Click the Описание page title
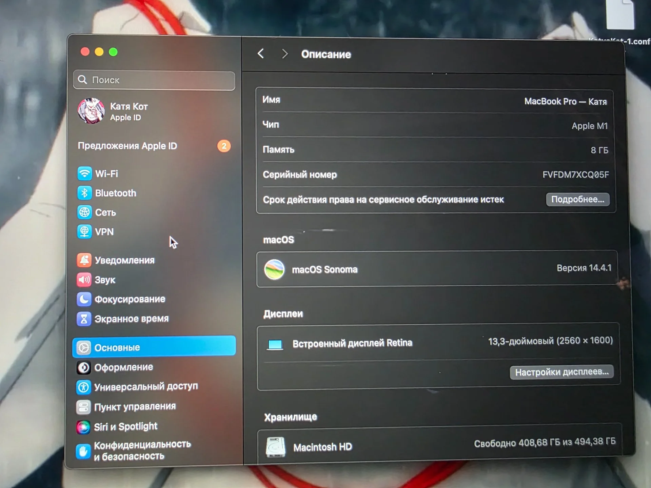This screenshot has height=488, width=651. click(x=326, y=54)
